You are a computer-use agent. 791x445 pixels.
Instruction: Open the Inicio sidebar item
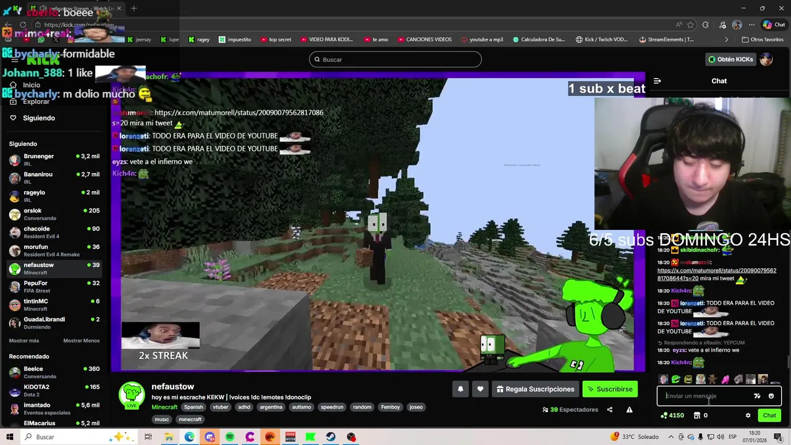point(32,85)
